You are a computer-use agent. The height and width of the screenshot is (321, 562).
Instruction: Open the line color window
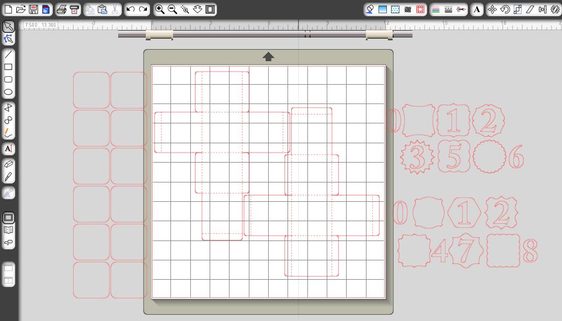(x=436, y=9)
